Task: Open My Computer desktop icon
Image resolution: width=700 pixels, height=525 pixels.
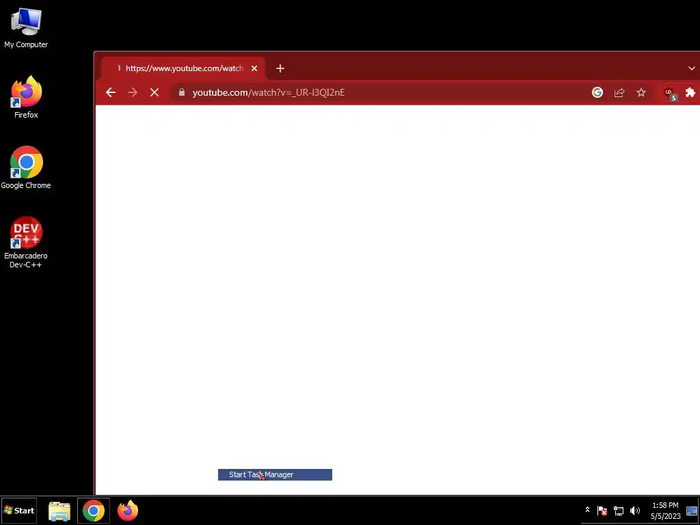Action: point(27,27)
